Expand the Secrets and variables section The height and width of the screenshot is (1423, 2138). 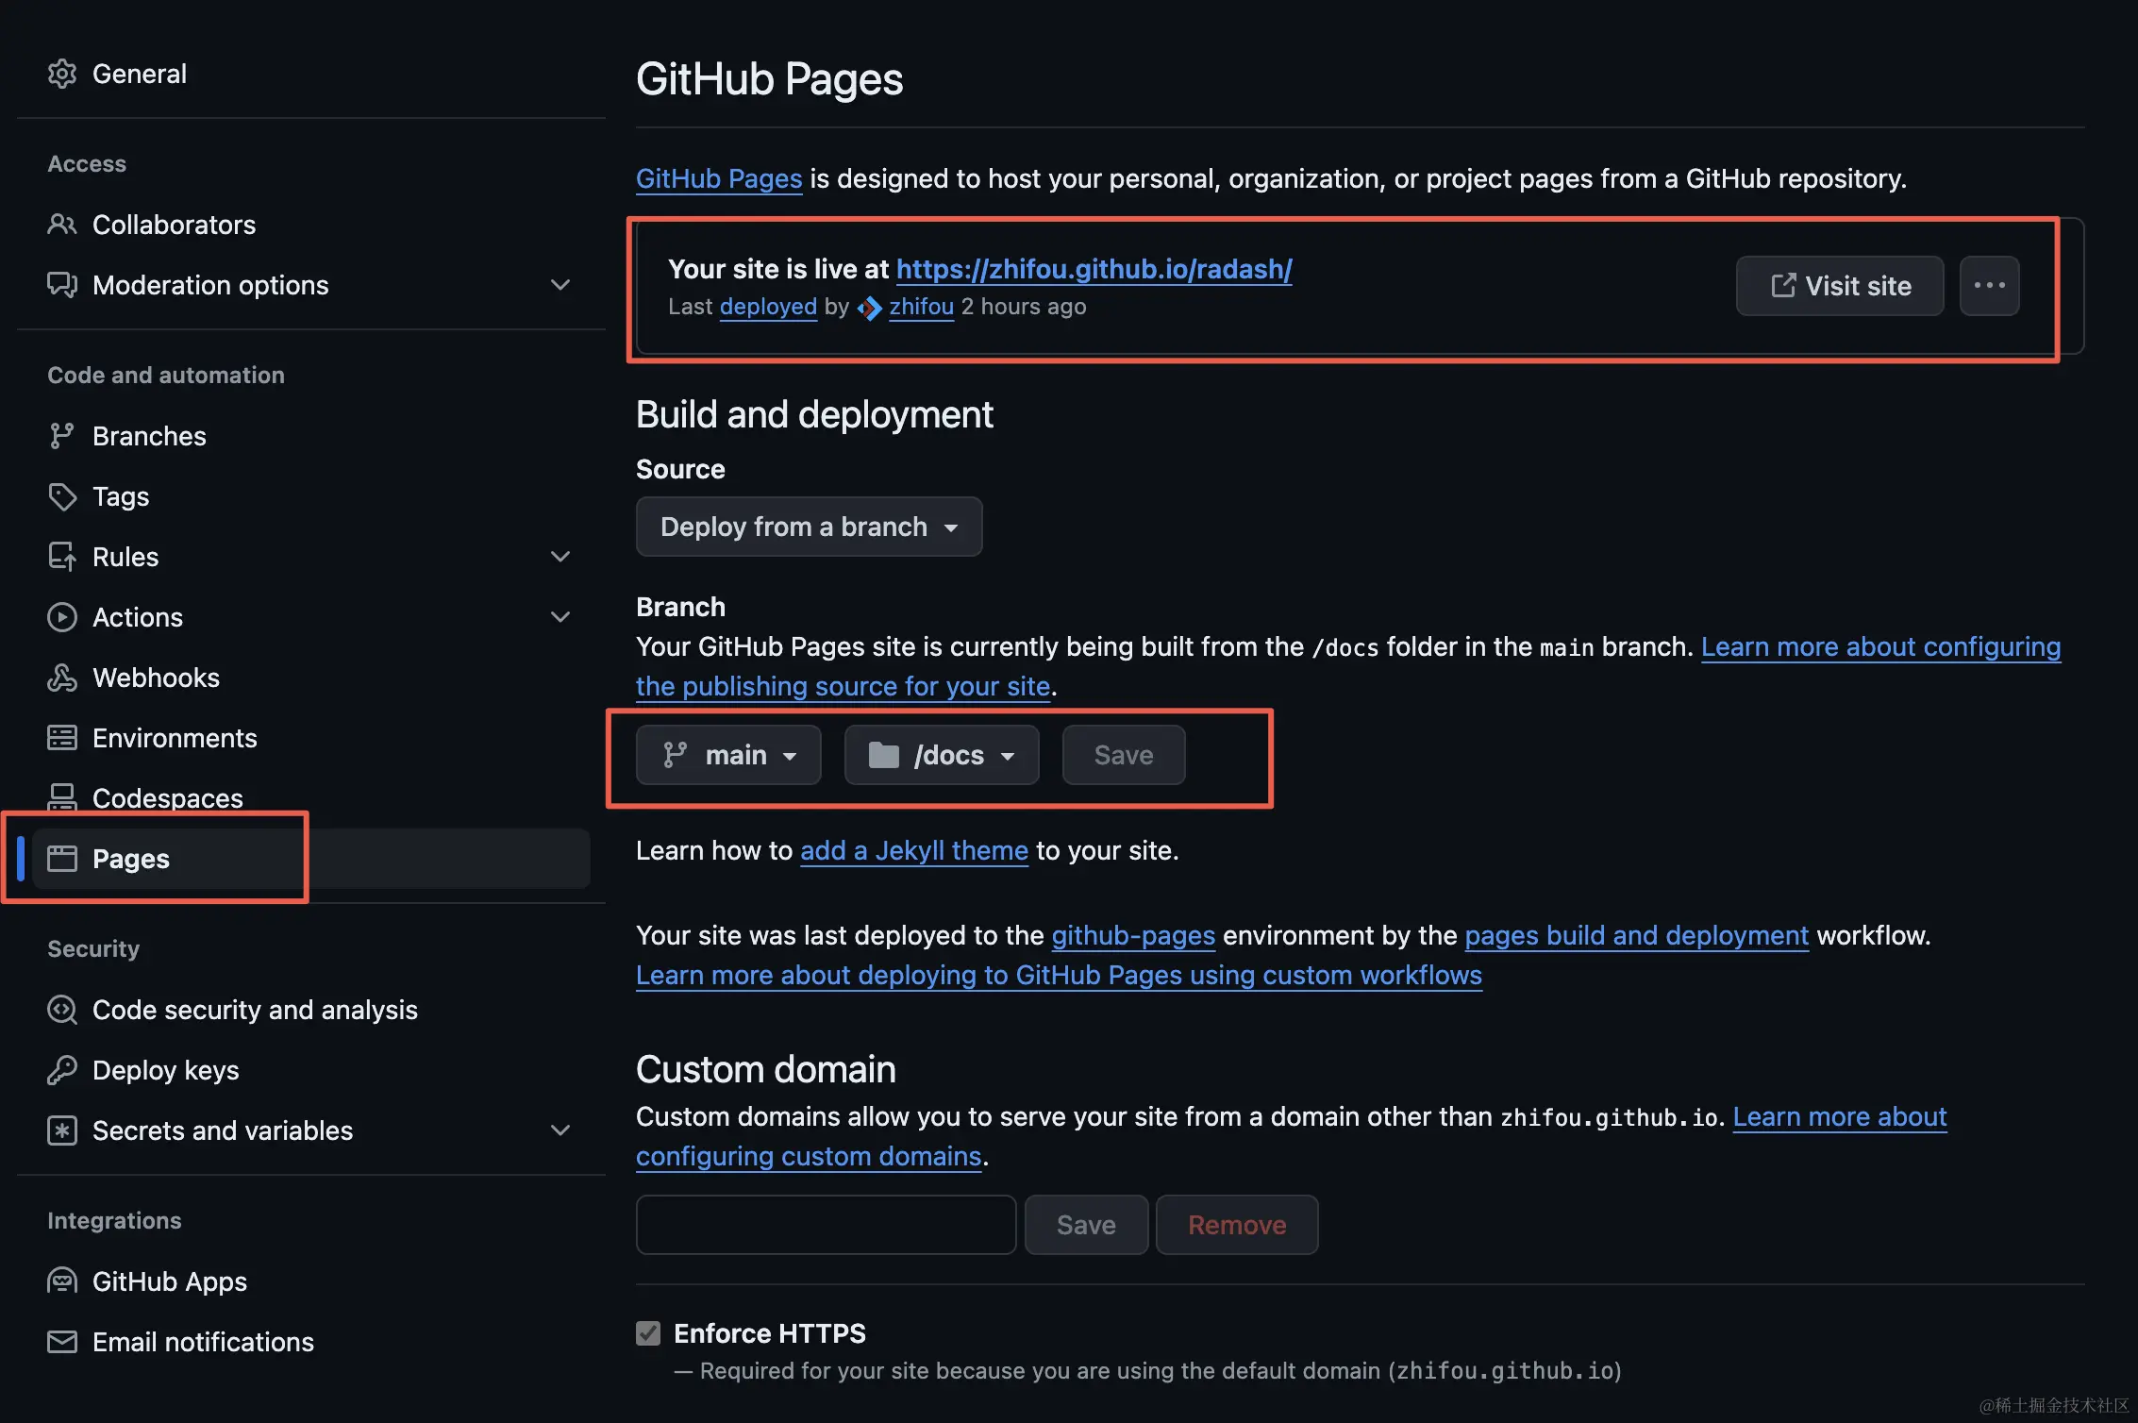(560, 1130)
